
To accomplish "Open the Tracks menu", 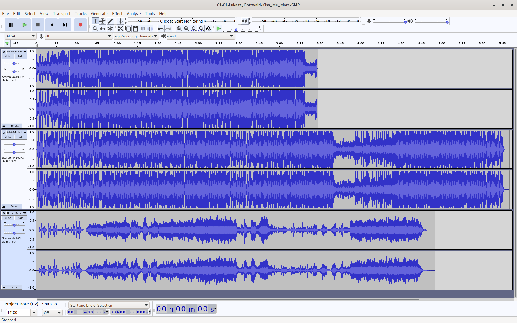I will (x=81, y=14).
